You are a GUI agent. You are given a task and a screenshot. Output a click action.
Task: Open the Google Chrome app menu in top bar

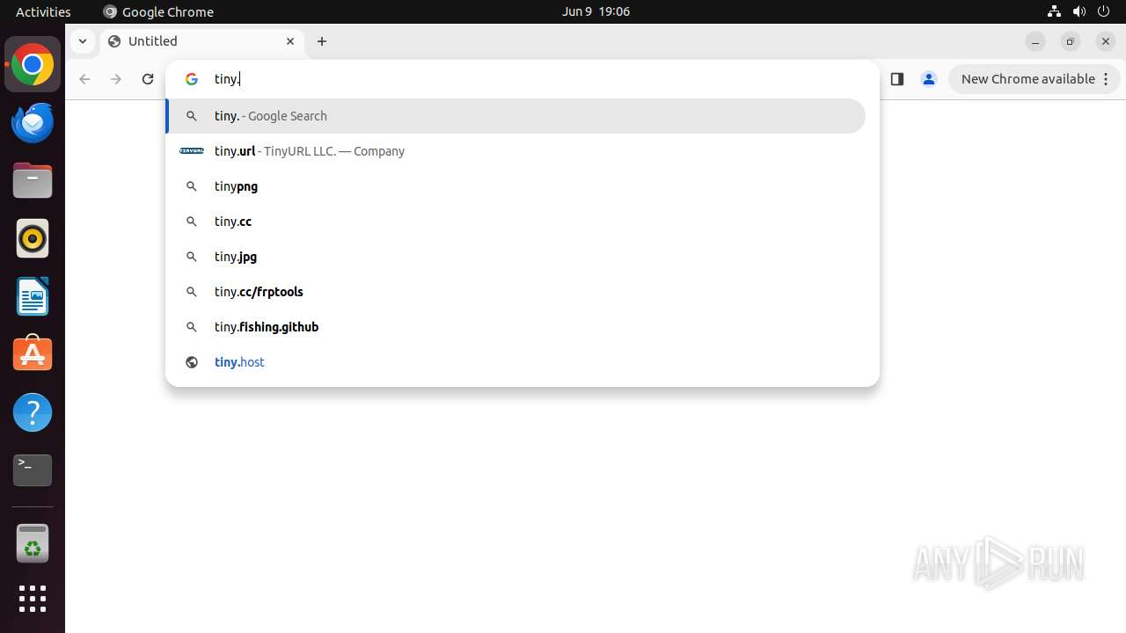pos(158,11)
